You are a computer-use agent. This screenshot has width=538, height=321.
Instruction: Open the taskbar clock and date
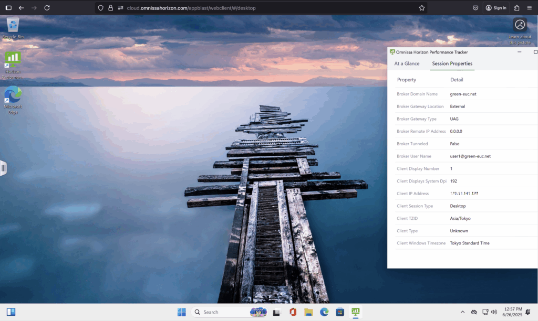pyautogui.click(x=512, y=312)
